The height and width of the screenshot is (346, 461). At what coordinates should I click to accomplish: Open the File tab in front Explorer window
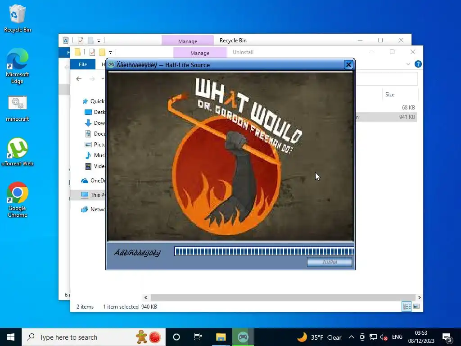(83, 64)
